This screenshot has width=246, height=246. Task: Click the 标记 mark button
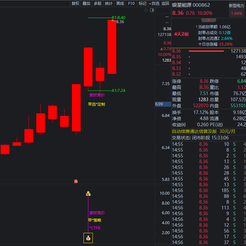142,4
